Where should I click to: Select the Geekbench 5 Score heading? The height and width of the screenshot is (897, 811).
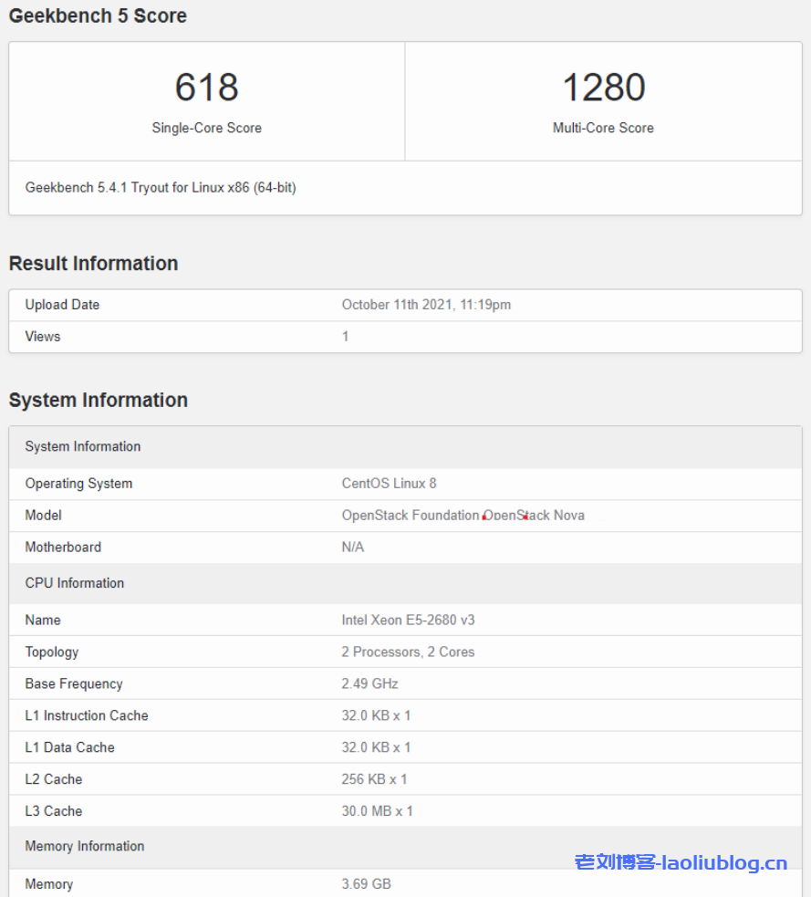(98, 16)
